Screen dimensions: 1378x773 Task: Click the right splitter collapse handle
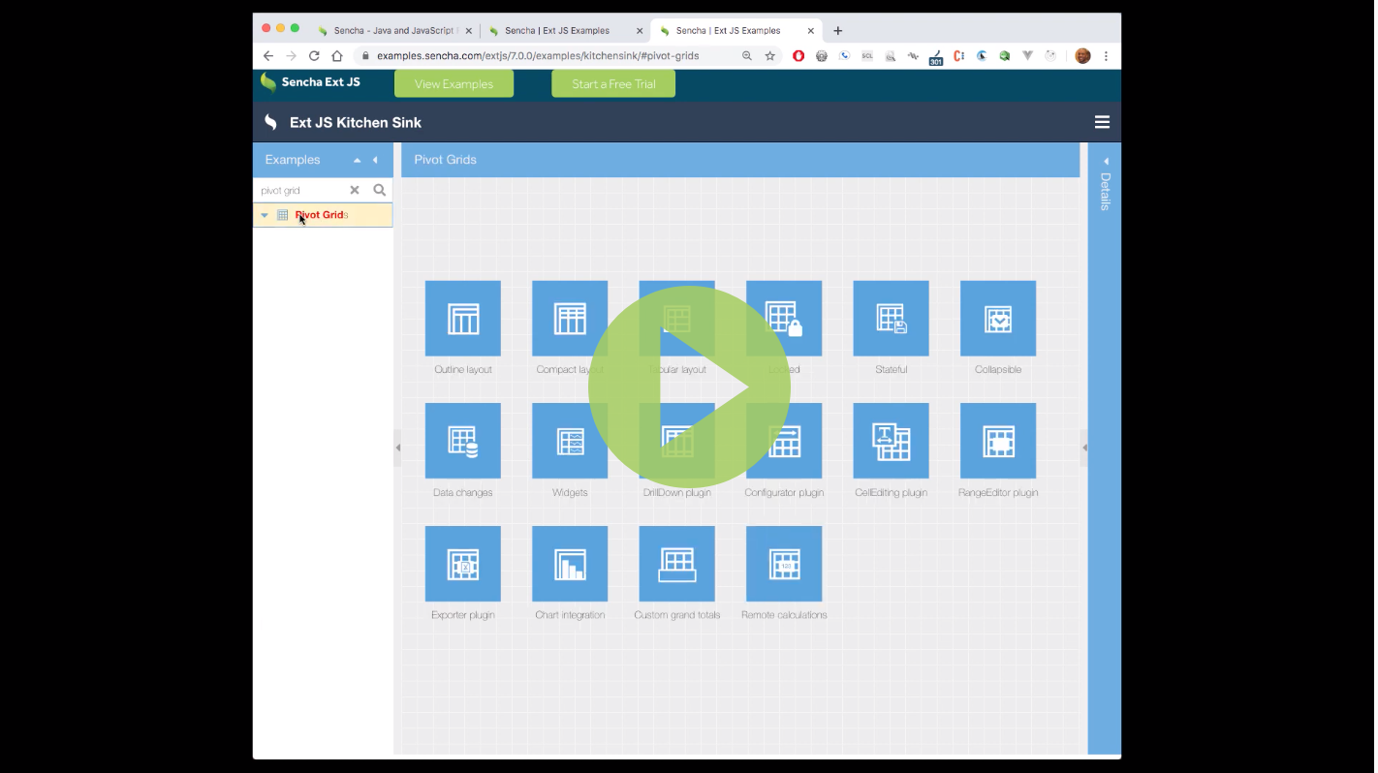pos(1084,448)
